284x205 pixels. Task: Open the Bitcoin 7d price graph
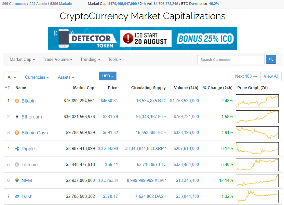[257, 101]
